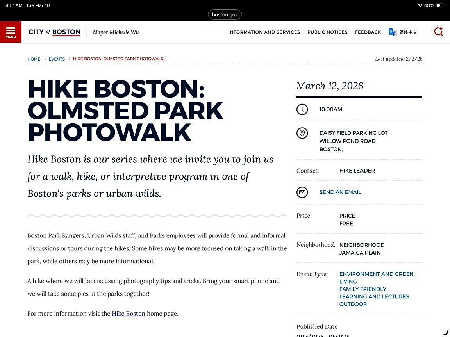Click the City of Boston logo

tap(54, 32)
